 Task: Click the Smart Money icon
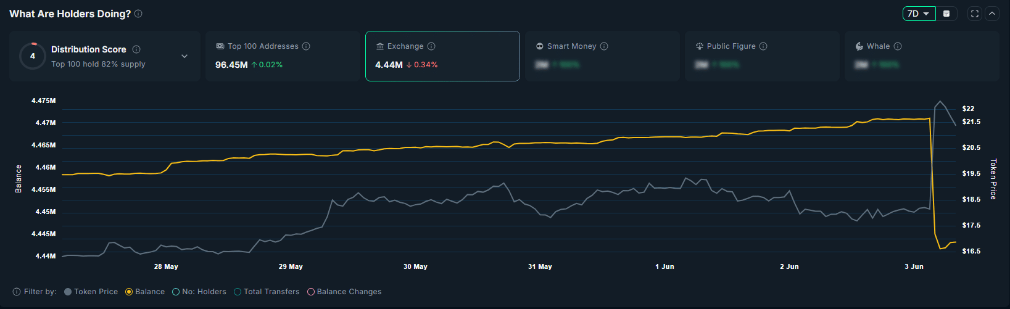point(539,46)
